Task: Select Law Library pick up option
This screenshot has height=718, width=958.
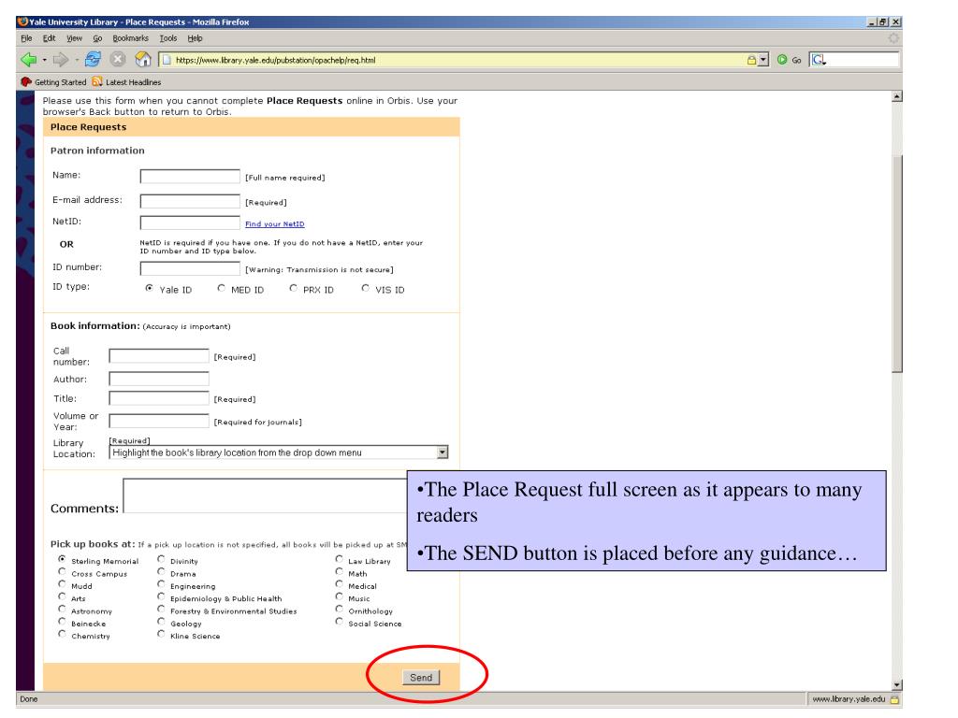Action: coord(340,561)
